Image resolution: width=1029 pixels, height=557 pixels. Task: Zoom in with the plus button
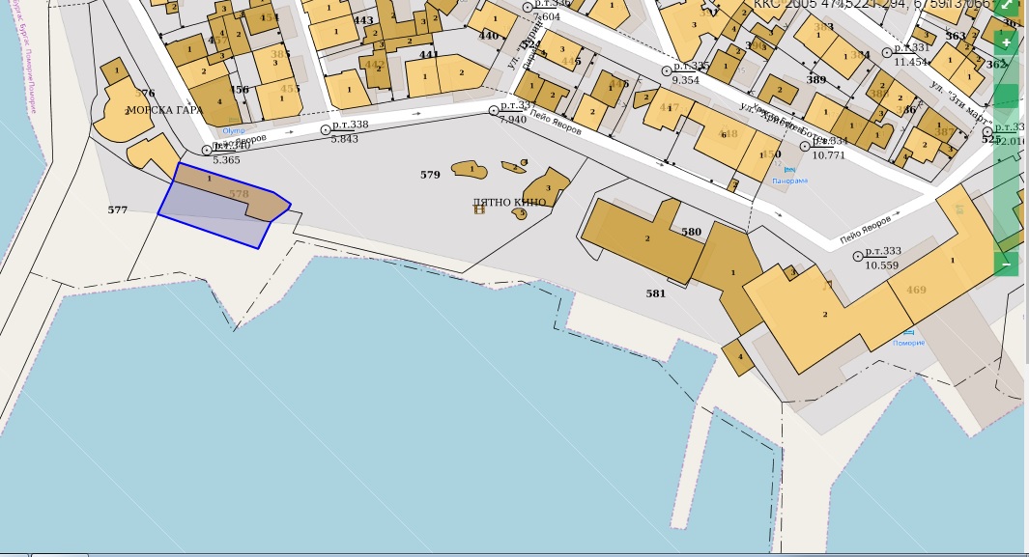tap(1006, 43)
